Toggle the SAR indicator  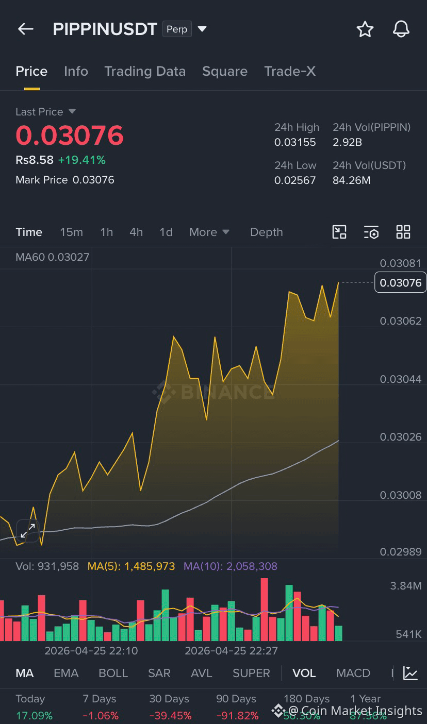[x=159, y=673]
